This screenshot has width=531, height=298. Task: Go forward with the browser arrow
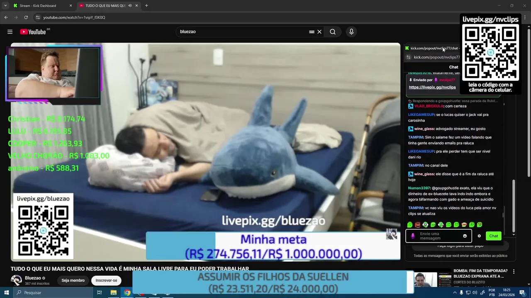[16, 17]
